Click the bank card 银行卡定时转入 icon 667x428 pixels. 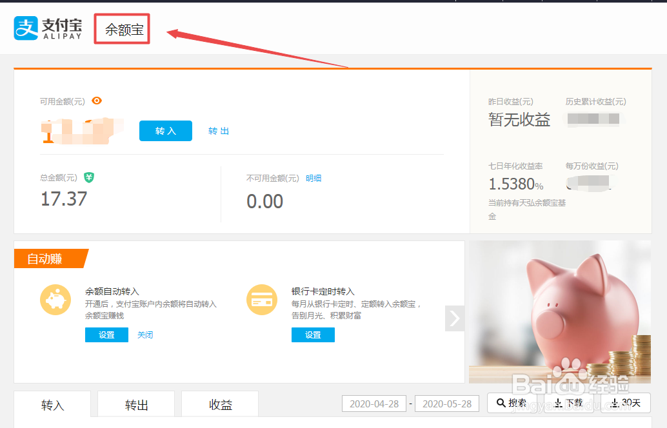[262, 300]
